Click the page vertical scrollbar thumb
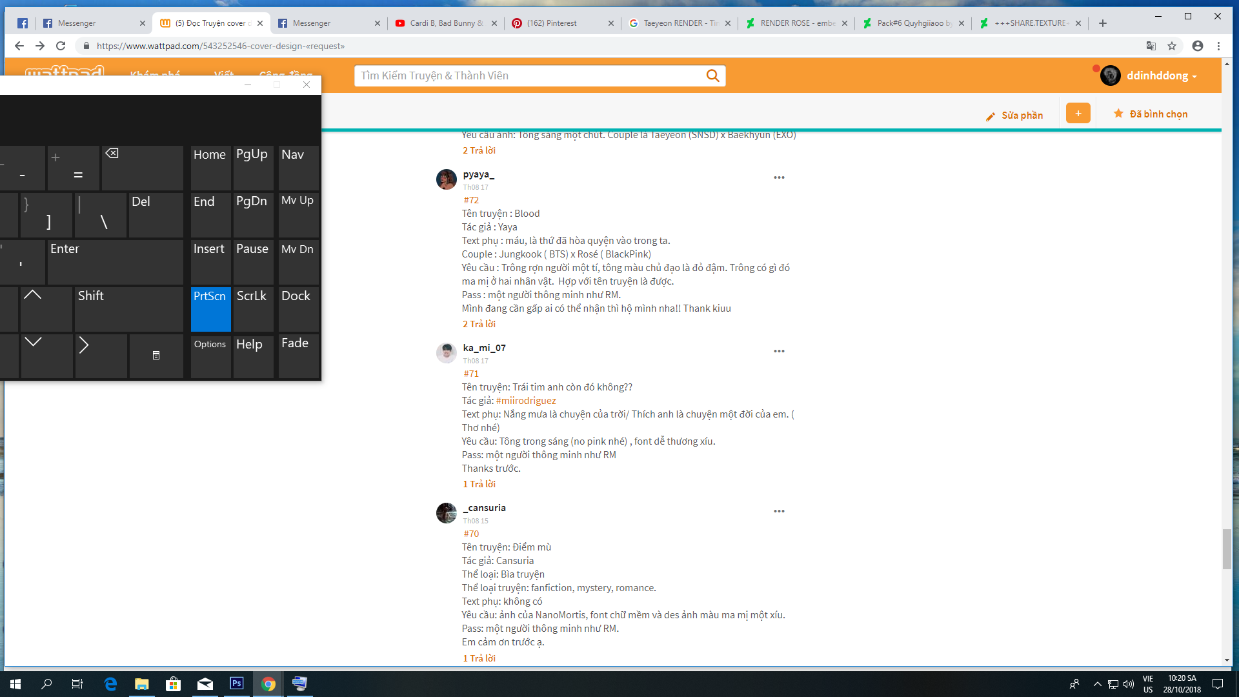 coord(1227,549)
